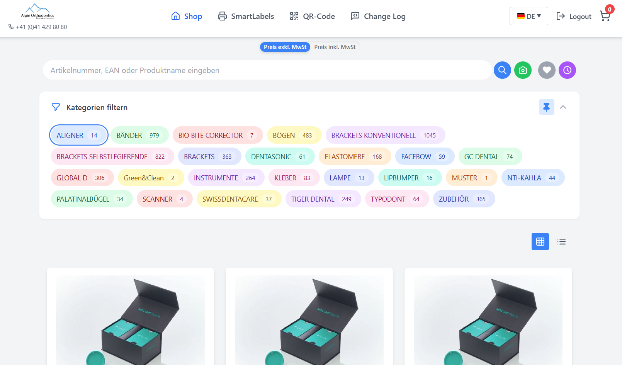Click the Kategorien filtern funnel icon
622x365 pixels.
click(x=56, y=107)
